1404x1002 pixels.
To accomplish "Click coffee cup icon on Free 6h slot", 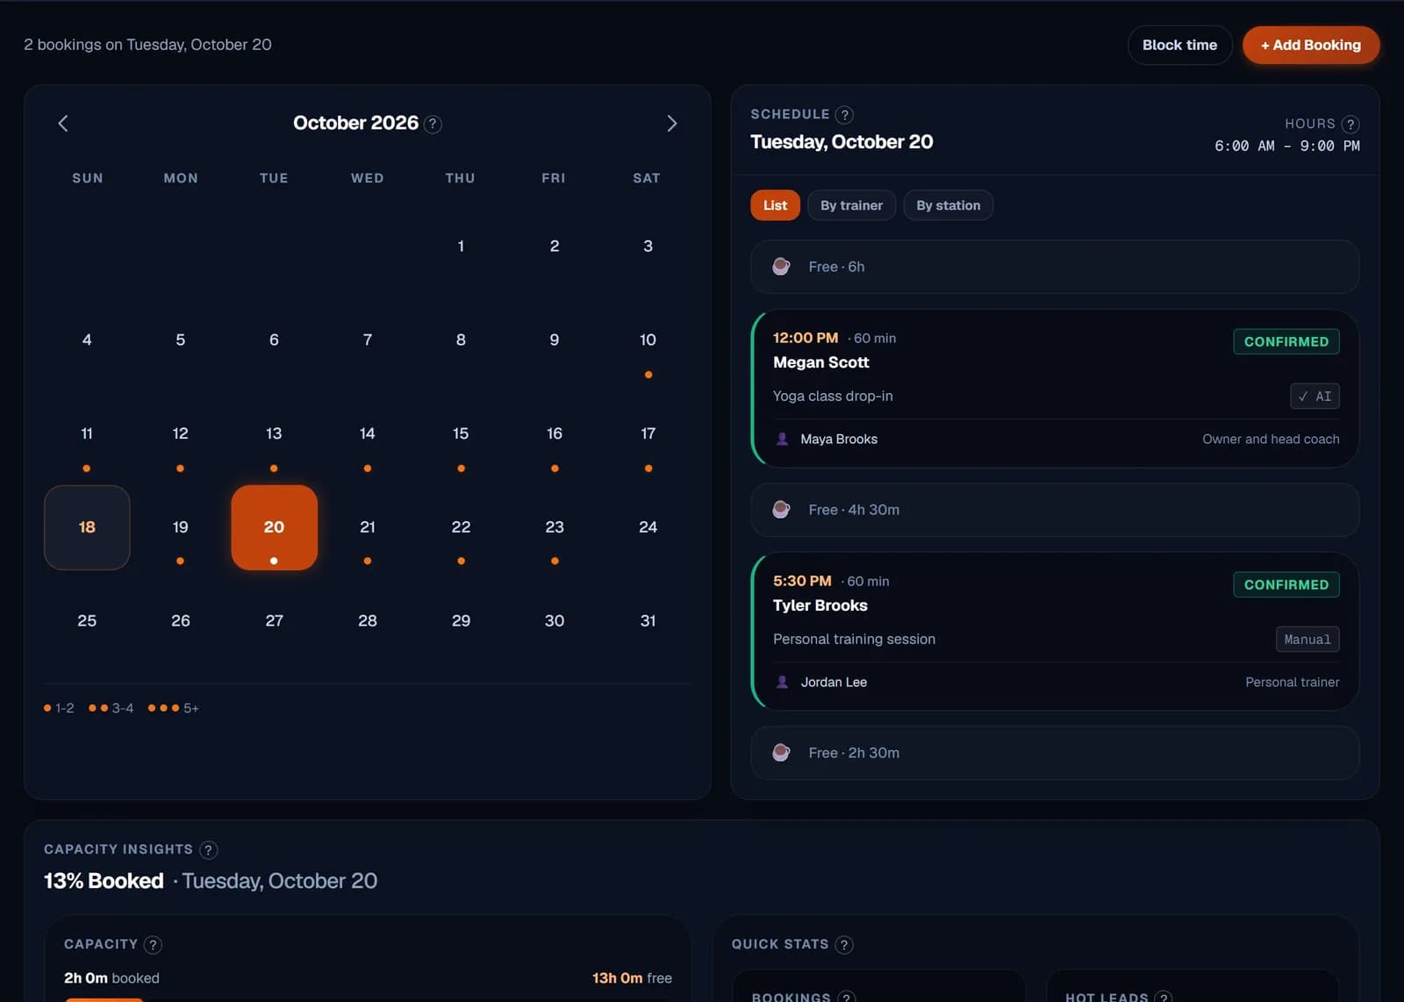I will click(x=781, y=267).
